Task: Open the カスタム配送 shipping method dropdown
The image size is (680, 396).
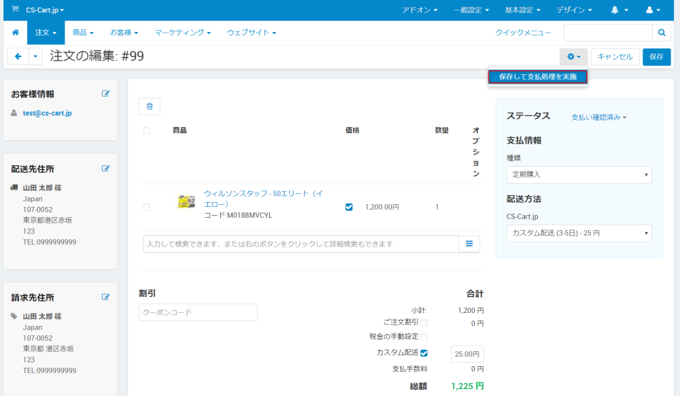Action: coord(579,233)
